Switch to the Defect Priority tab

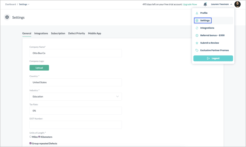point(76,34)
